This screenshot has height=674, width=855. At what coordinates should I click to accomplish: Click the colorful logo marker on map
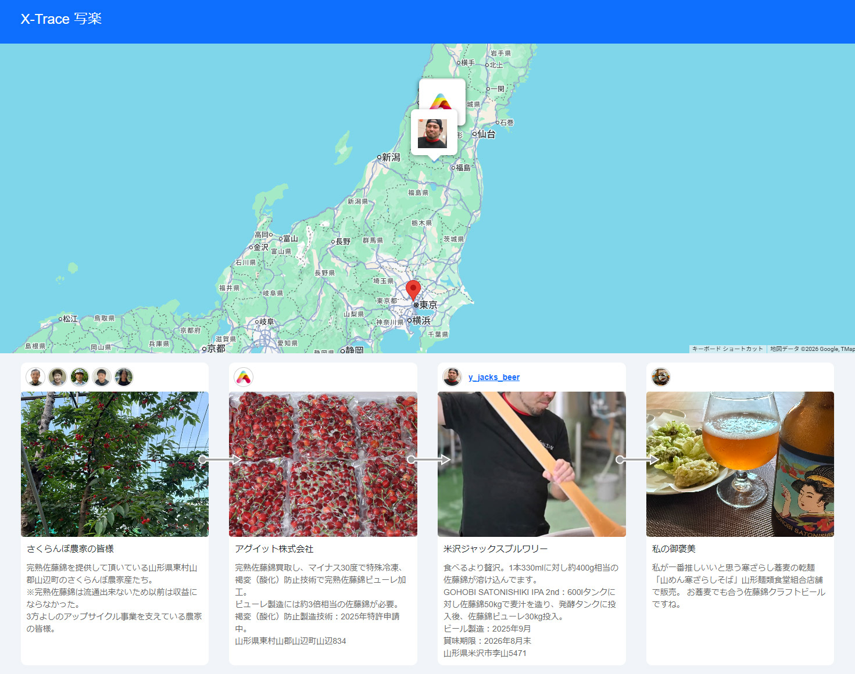(x=442, y=98)
